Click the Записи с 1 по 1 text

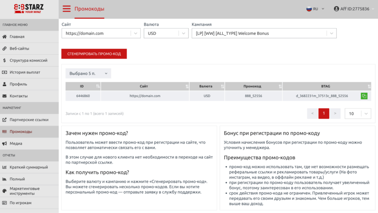94,114
